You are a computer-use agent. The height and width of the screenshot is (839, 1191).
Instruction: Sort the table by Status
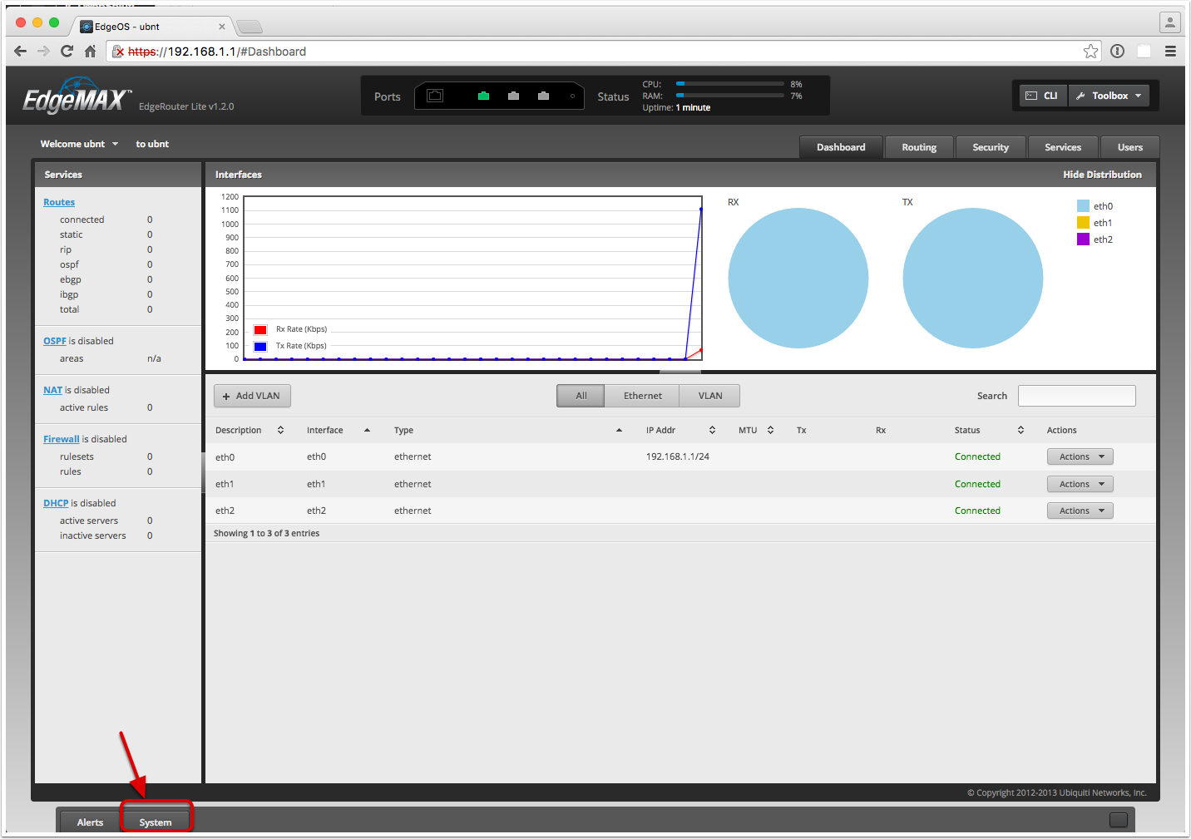pos(989,430)
